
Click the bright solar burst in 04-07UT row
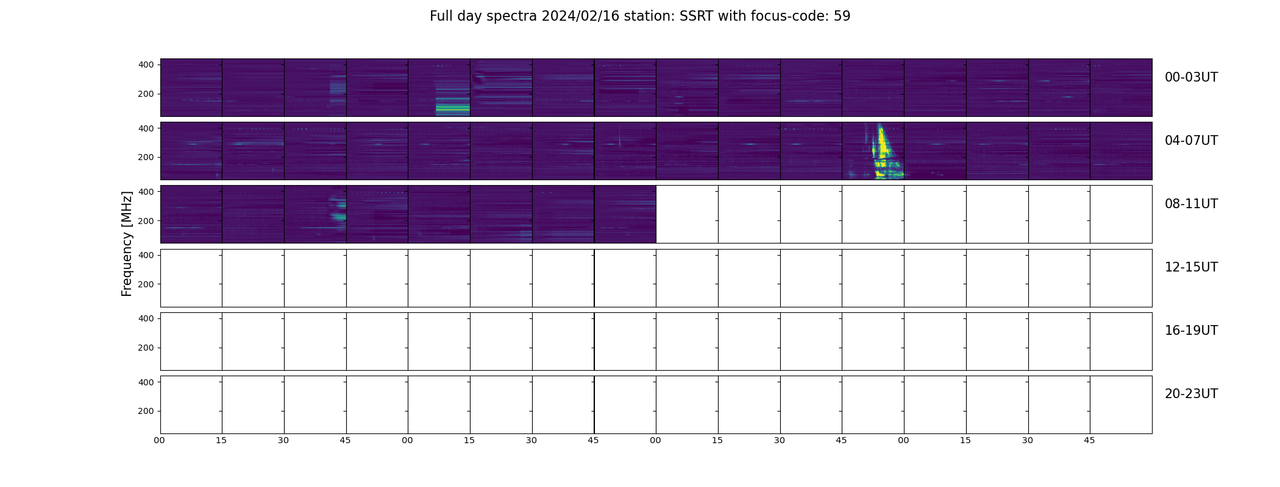881,152
